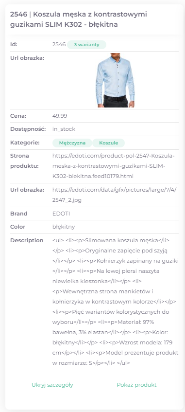Click the 'Description' field label
185x412 pixels.
pos(27,240)
